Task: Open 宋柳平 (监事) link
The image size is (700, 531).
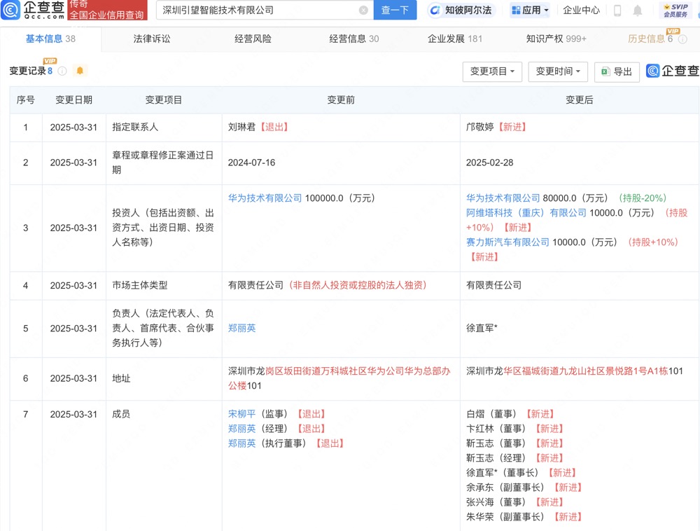Action: pos(242,414)
